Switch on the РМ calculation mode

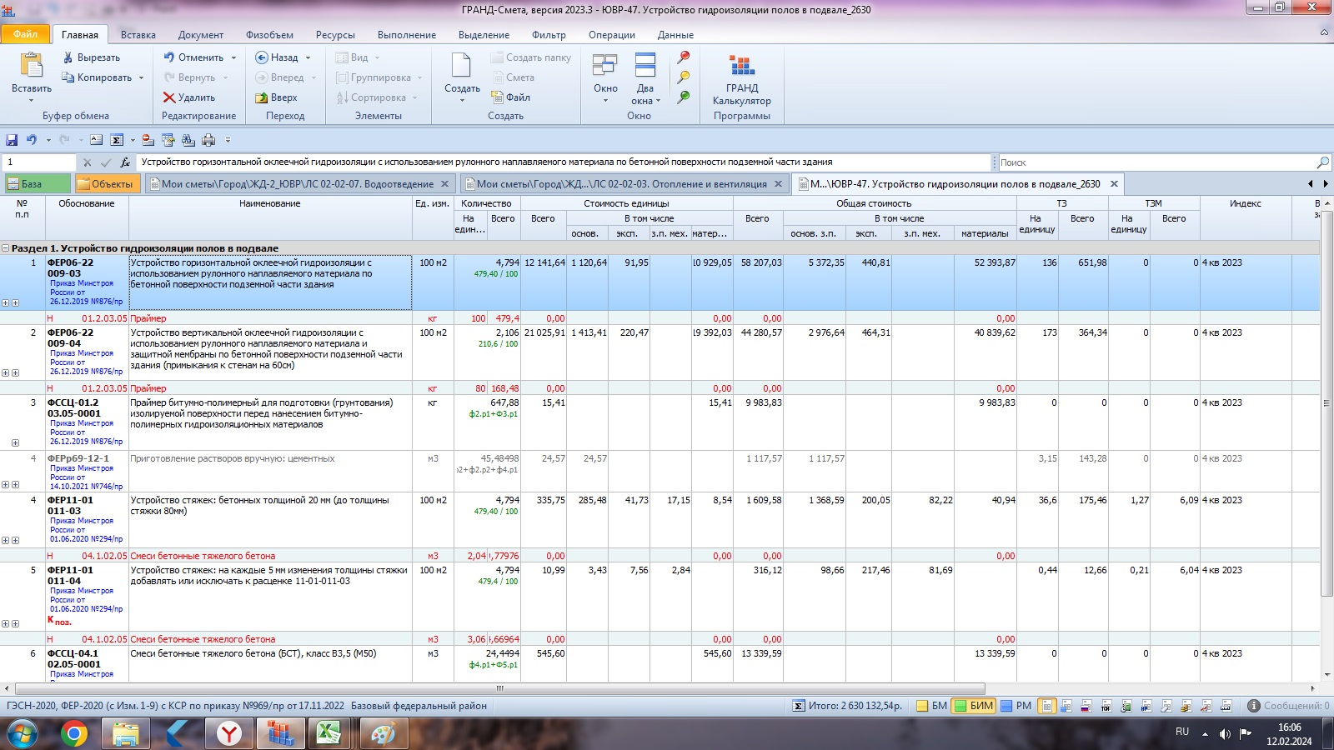click(x=1016, y=706)
